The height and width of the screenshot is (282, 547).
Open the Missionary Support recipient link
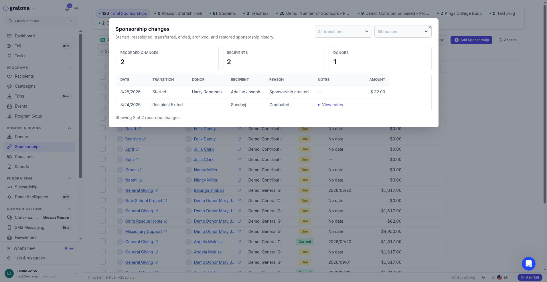coord(143,231)
